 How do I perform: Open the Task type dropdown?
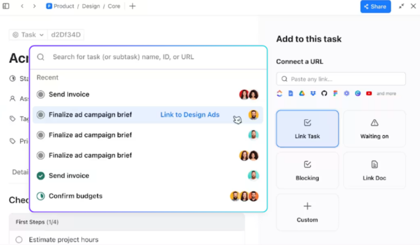[28, 35]
